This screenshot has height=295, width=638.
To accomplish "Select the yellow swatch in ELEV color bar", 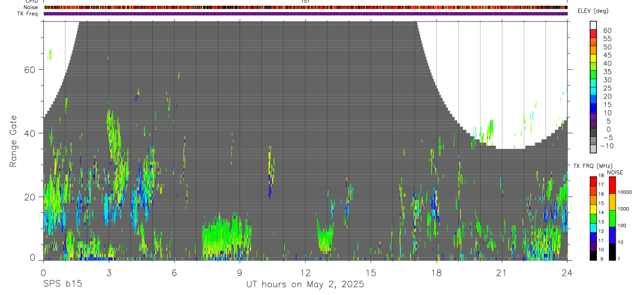I will (594, 59).
